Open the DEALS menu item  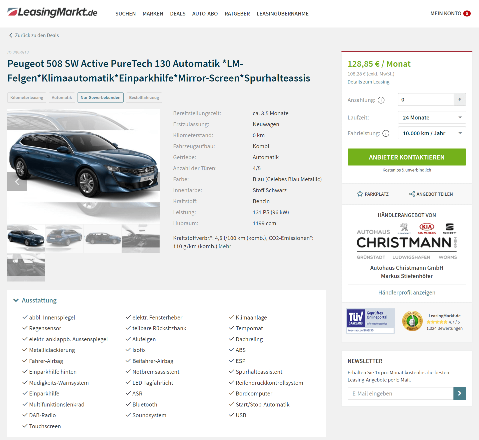(x=178, y=14)
